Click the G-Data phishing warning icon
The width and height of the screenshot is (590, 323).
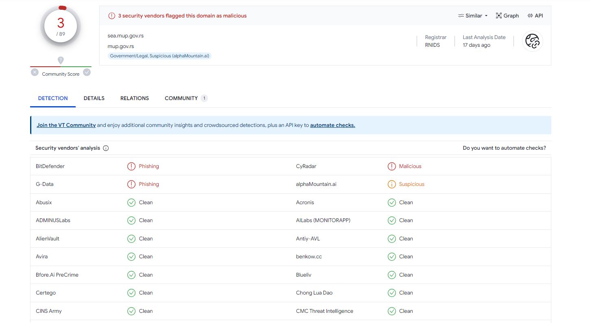click(x=131, y=184)
